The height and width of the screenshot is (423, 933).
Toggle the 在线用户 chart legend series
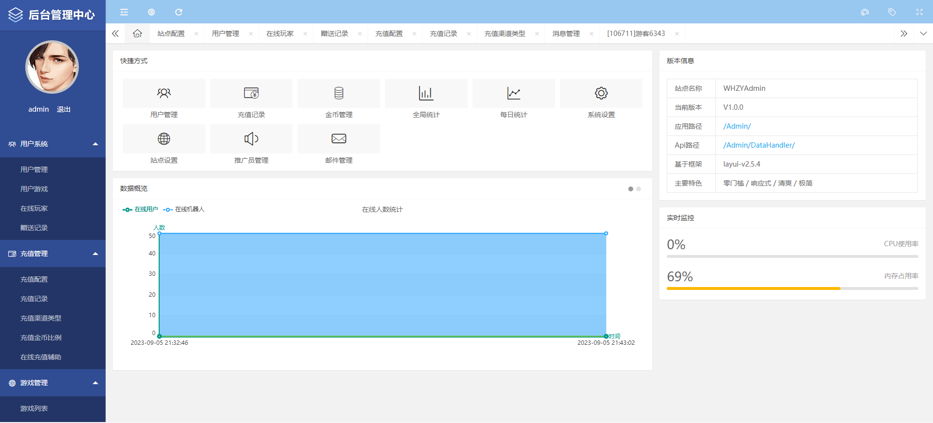140,209
